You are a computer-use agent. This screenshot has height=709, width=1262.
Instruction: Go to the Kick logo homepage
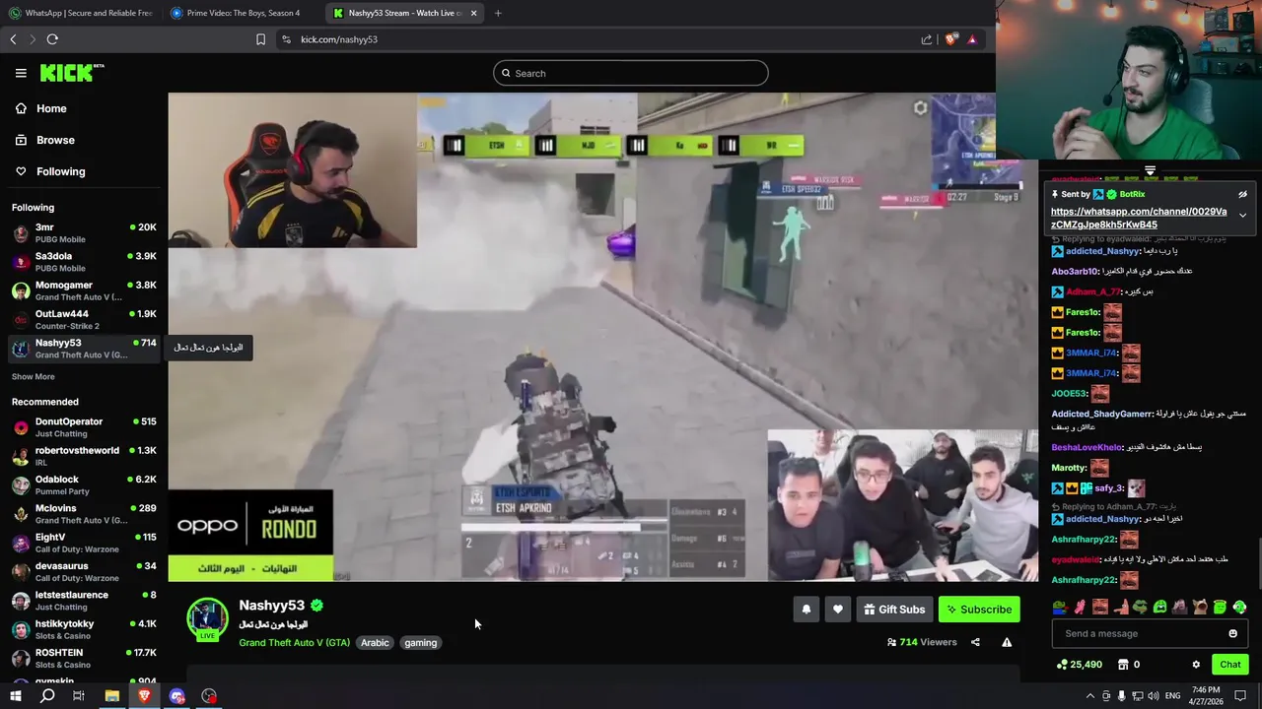[72, 73]
